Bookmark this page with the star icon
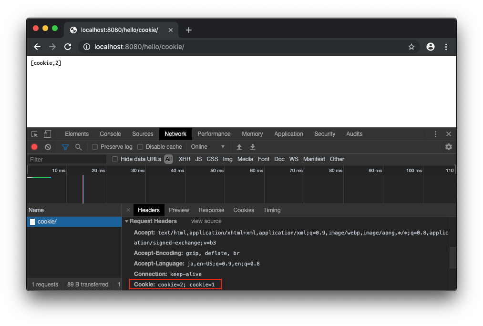This screenshot has height=326, width=483. [x=411, y=47]
